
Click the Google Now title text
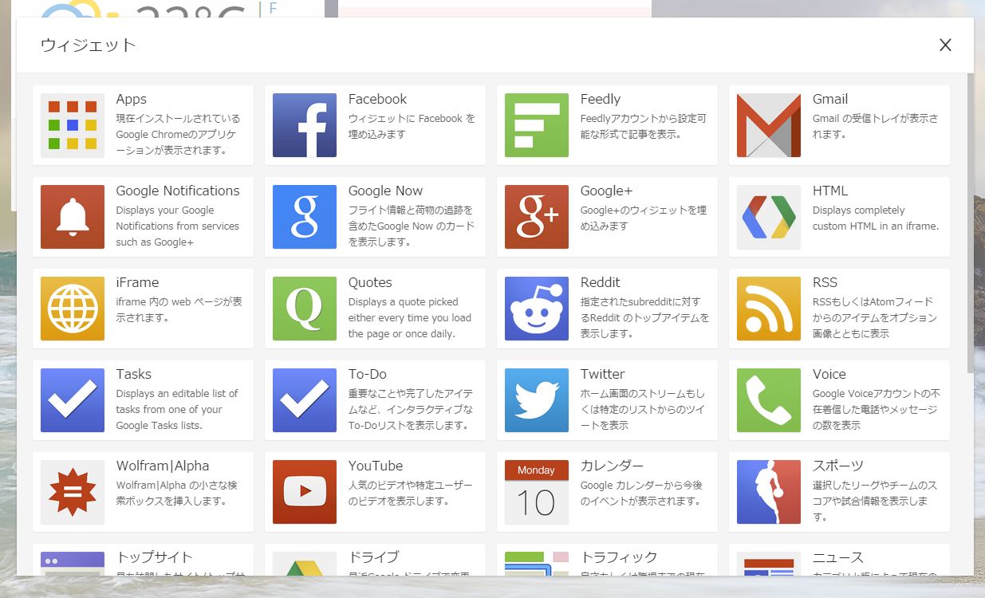point(385,191)
